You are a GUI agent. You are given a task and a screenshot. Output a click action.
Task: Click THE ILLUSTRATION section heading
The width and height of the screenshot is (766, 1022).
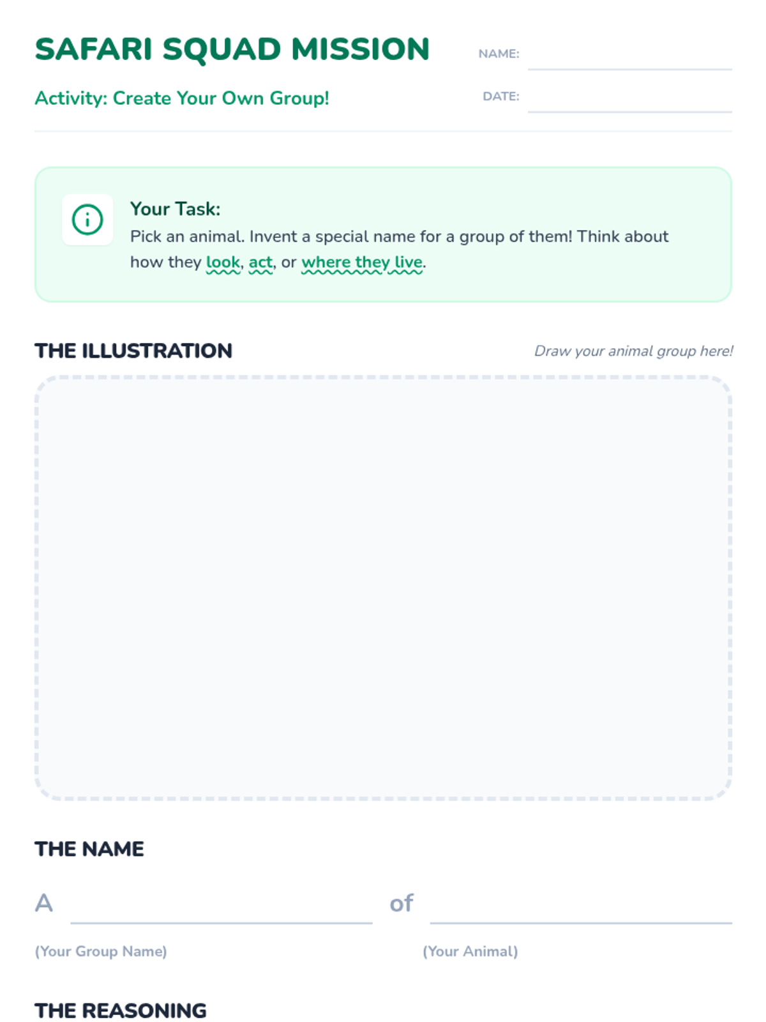tap(133, 351)
